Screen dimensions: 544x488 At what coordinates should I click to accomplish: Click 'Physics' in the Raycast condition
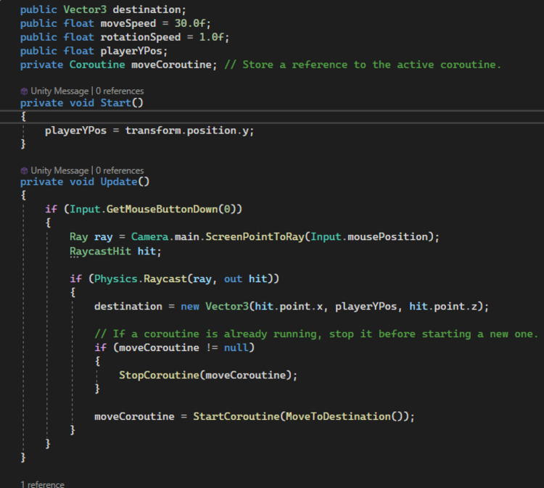[x=116, y=278]
